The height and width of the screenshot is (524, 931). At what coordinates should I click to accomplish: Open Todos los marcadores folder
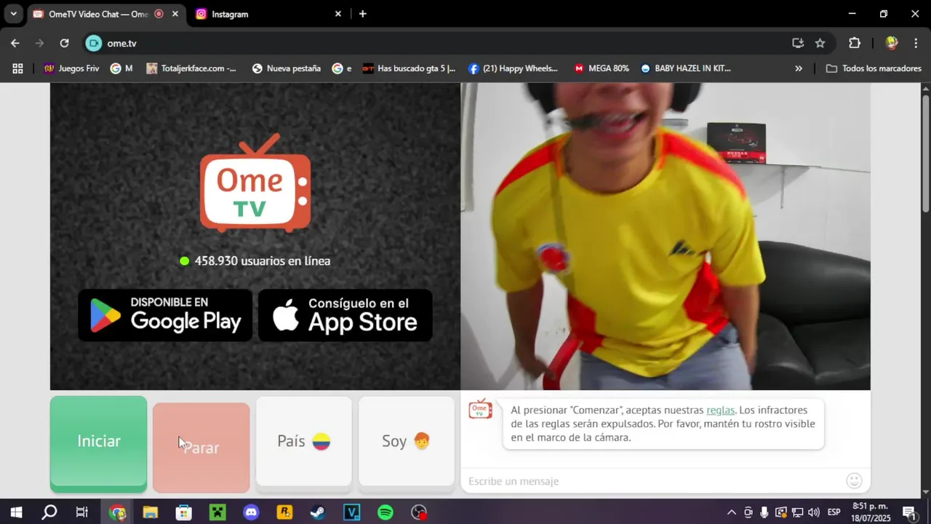pos(874,68)
